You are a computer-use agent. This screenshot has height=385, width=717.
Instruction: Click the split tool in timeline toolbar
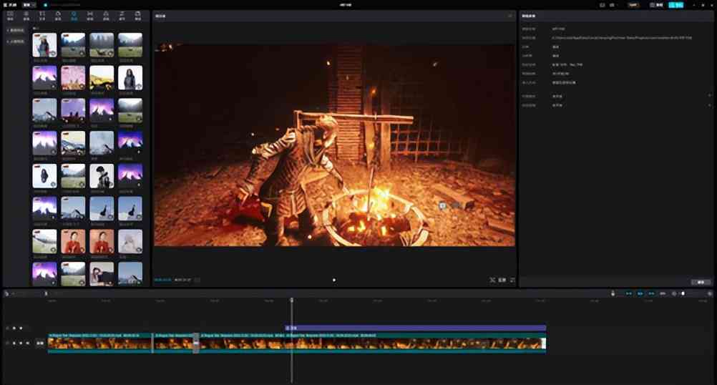tap(46, 293)
